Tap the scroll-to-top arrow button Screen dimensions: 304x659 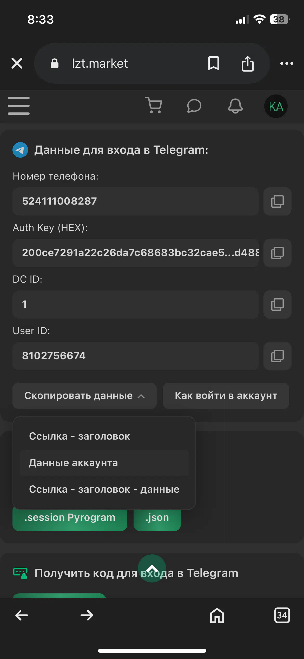tap(152, 568)
